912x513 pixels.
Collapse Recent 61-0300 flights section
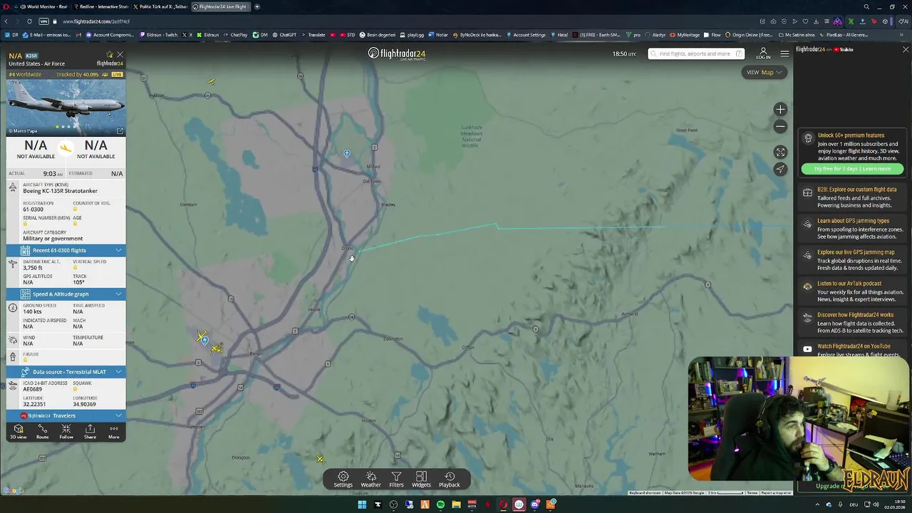click(66, 250)
